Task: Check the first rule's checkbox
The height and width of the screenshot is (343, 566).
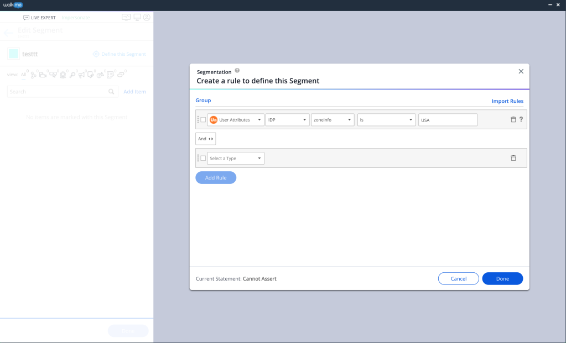Action: coord(203,120)
